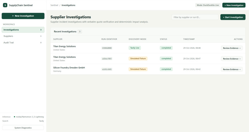Click the top bar New Investigation button
The image size is (249, 132).
click(x=234, y=5)
